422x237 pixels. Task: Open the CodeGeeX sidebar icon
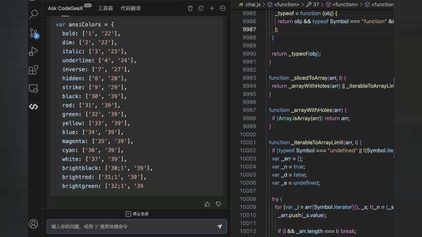pos(34,107)
